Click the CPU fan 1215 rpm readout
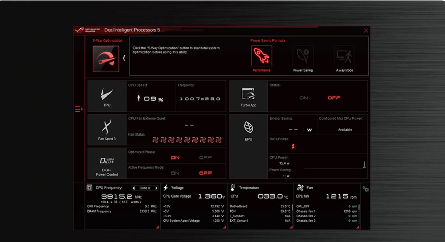Viewport: 445px width, 242px height. [341, 196]
